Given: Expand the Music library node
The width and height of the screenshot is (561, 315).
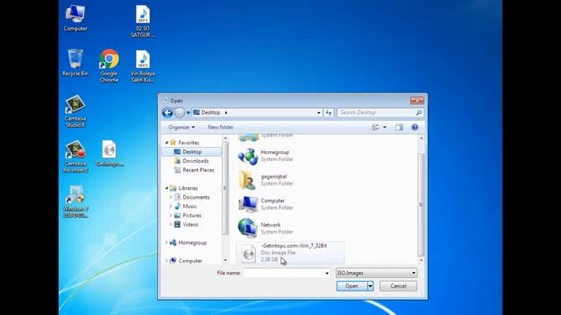Looking at the screenshot, I should pyautogui.click(x=171, y=206).
